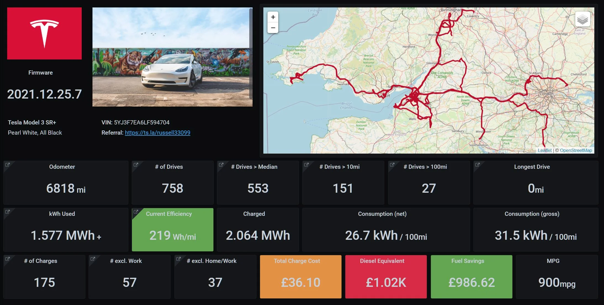Open the OpenStreetMap attribution link
Image resolution: width=604 pixels, height=305 pixels.
point(576,150)
